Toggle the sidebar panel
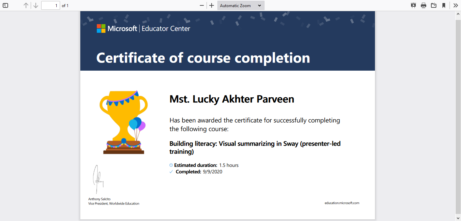Screen dimensions: 461x221 coord(5,5)
